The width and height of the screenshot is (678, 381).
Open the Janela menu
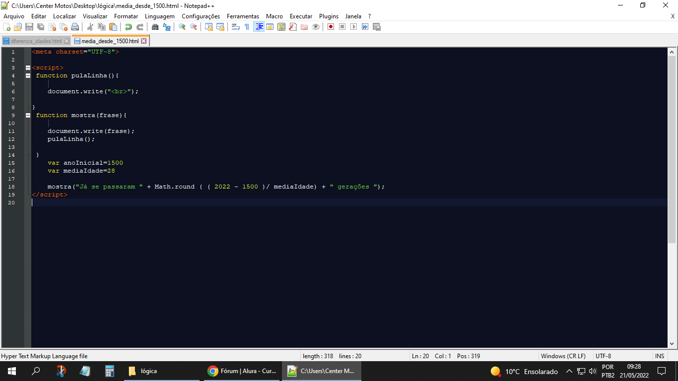(x=353, y=16)
